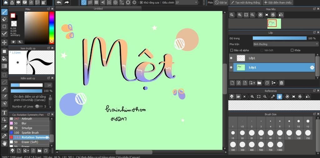Image resolution: width=320 pixels, height=158 pixels.
Task: Undock the Màu color panel
Action: pyautogui.click(x=48, y=9)
